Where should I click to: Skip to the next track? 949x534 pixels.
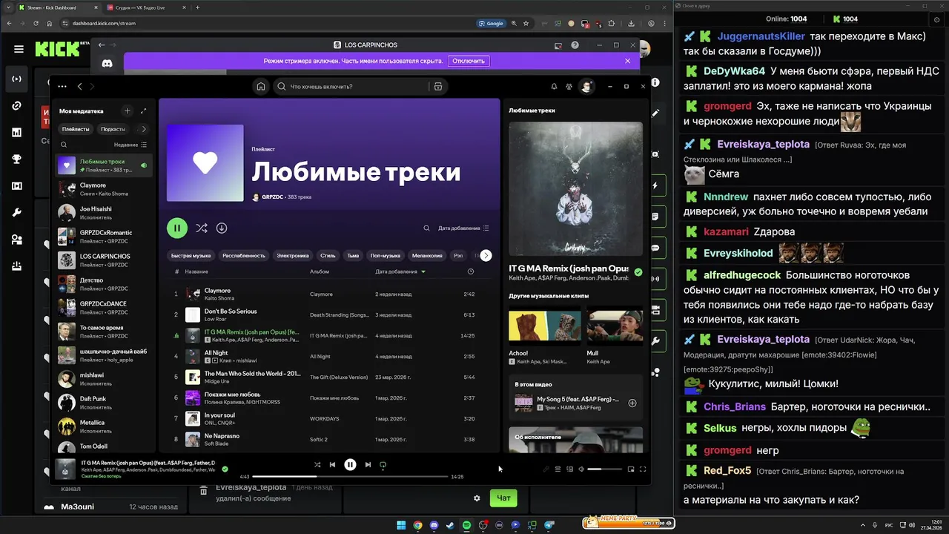coord(368,465)
